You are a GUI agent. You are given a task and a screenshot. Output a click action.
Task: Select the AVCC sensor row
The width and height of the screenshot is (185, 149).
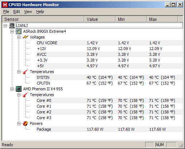109,54
